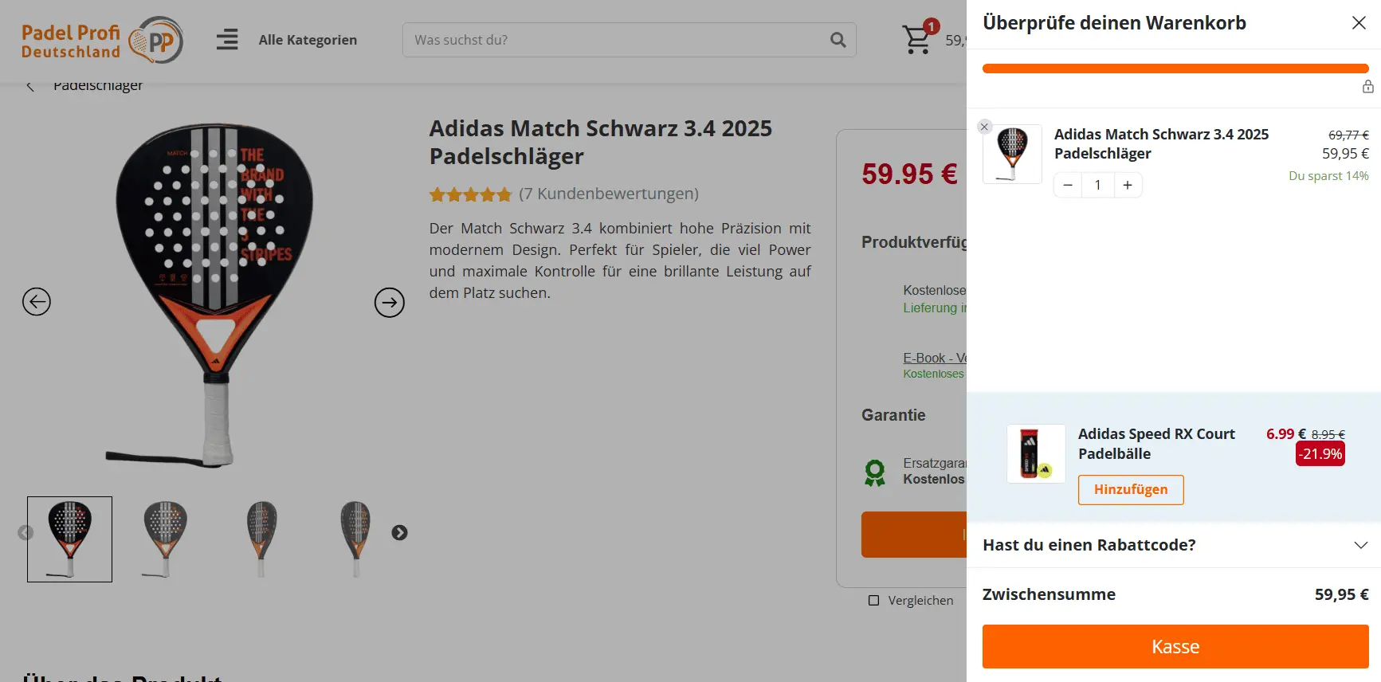
Task: Go to Padel Profi Deutschland homepage logo
Action: (x=102, y=40)
